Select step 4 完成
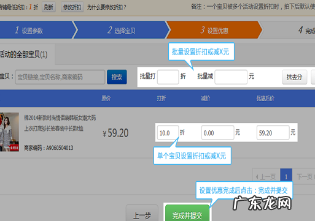315x221 pixels. [287, 30]
